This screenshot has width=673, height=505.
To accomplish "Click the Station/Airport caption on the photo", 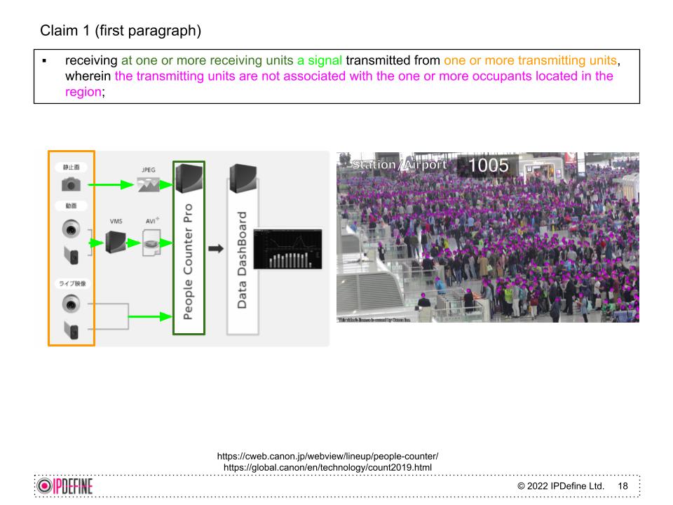I will 399,164.
